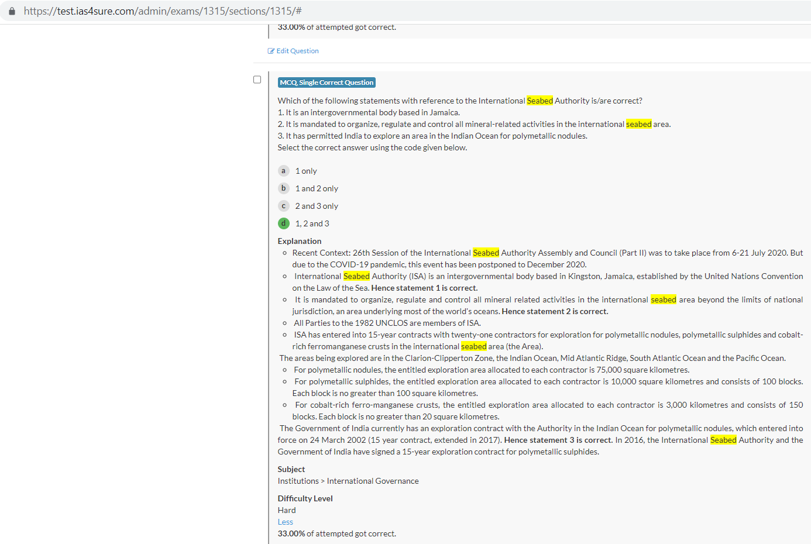Select the 'a' option circle
811x544 pixels.
tap(284, 171)
